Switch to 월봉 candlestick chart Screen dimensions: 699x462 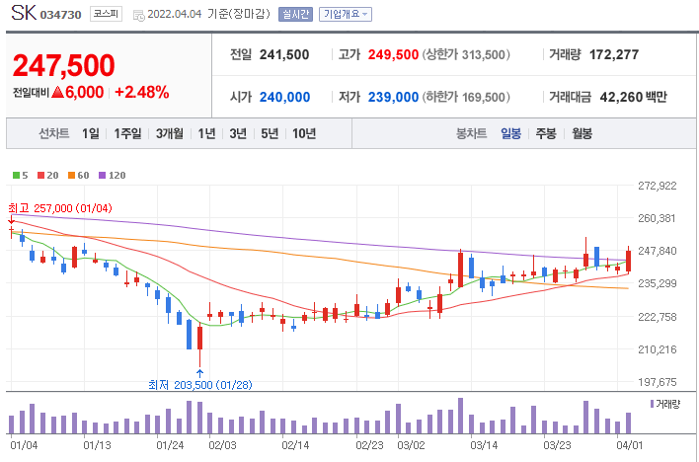pyautogui.click(x=582, y=133)
